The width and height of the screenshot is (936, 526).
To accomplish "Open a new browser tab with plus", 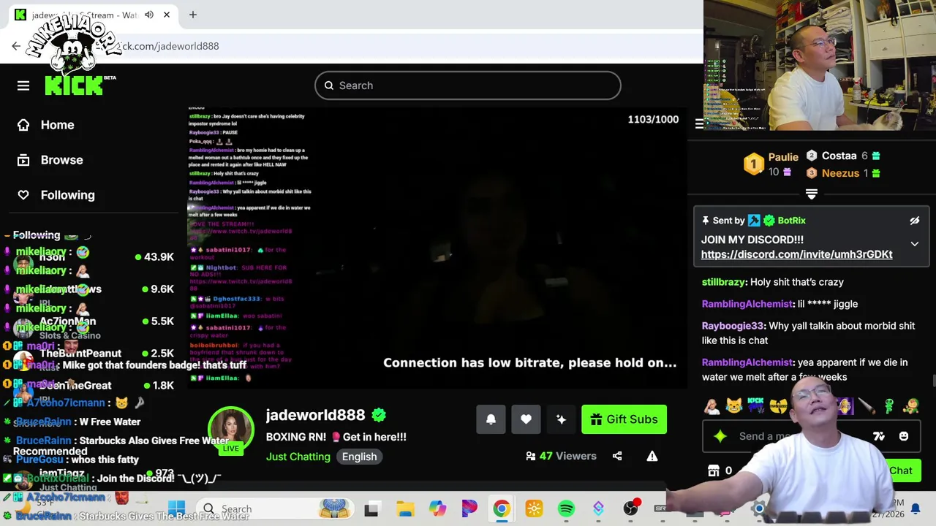I will coord(193,15).
